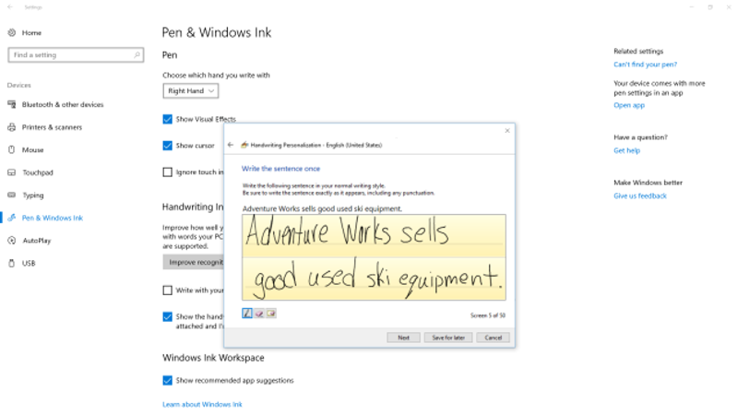
Task: Click Save for later button
Action: pos(448,338)
